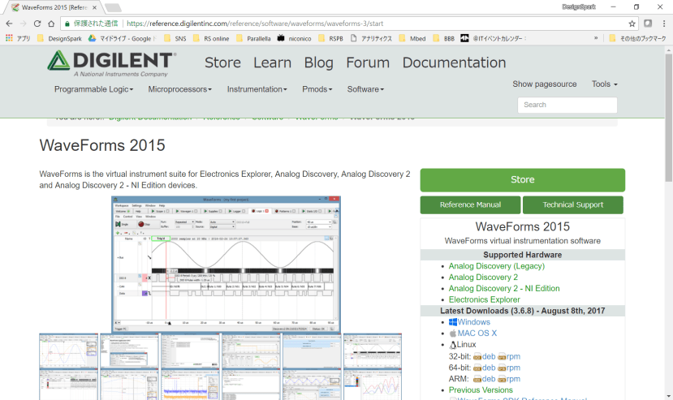Open the Google Drive bookmark

pos(123,38)
